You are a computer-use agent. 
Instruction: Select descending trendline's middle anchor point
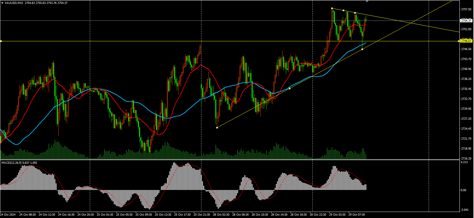coord(343,11)
